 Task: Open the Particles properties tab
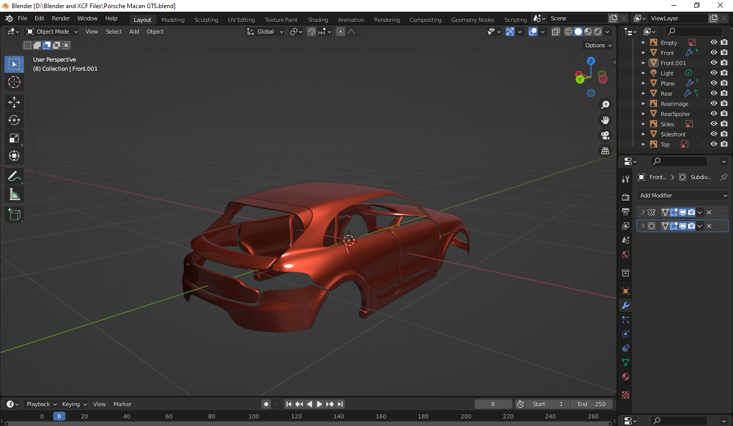click(x=626, y=320)
